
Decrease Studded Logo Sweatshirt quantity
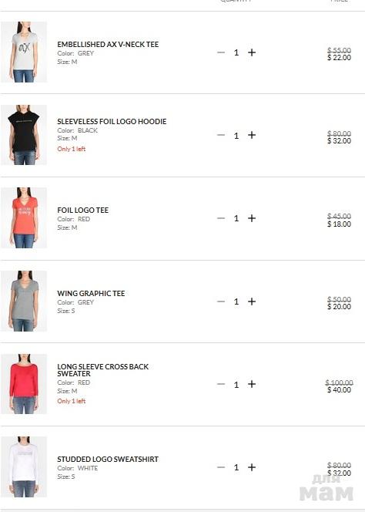221,467
